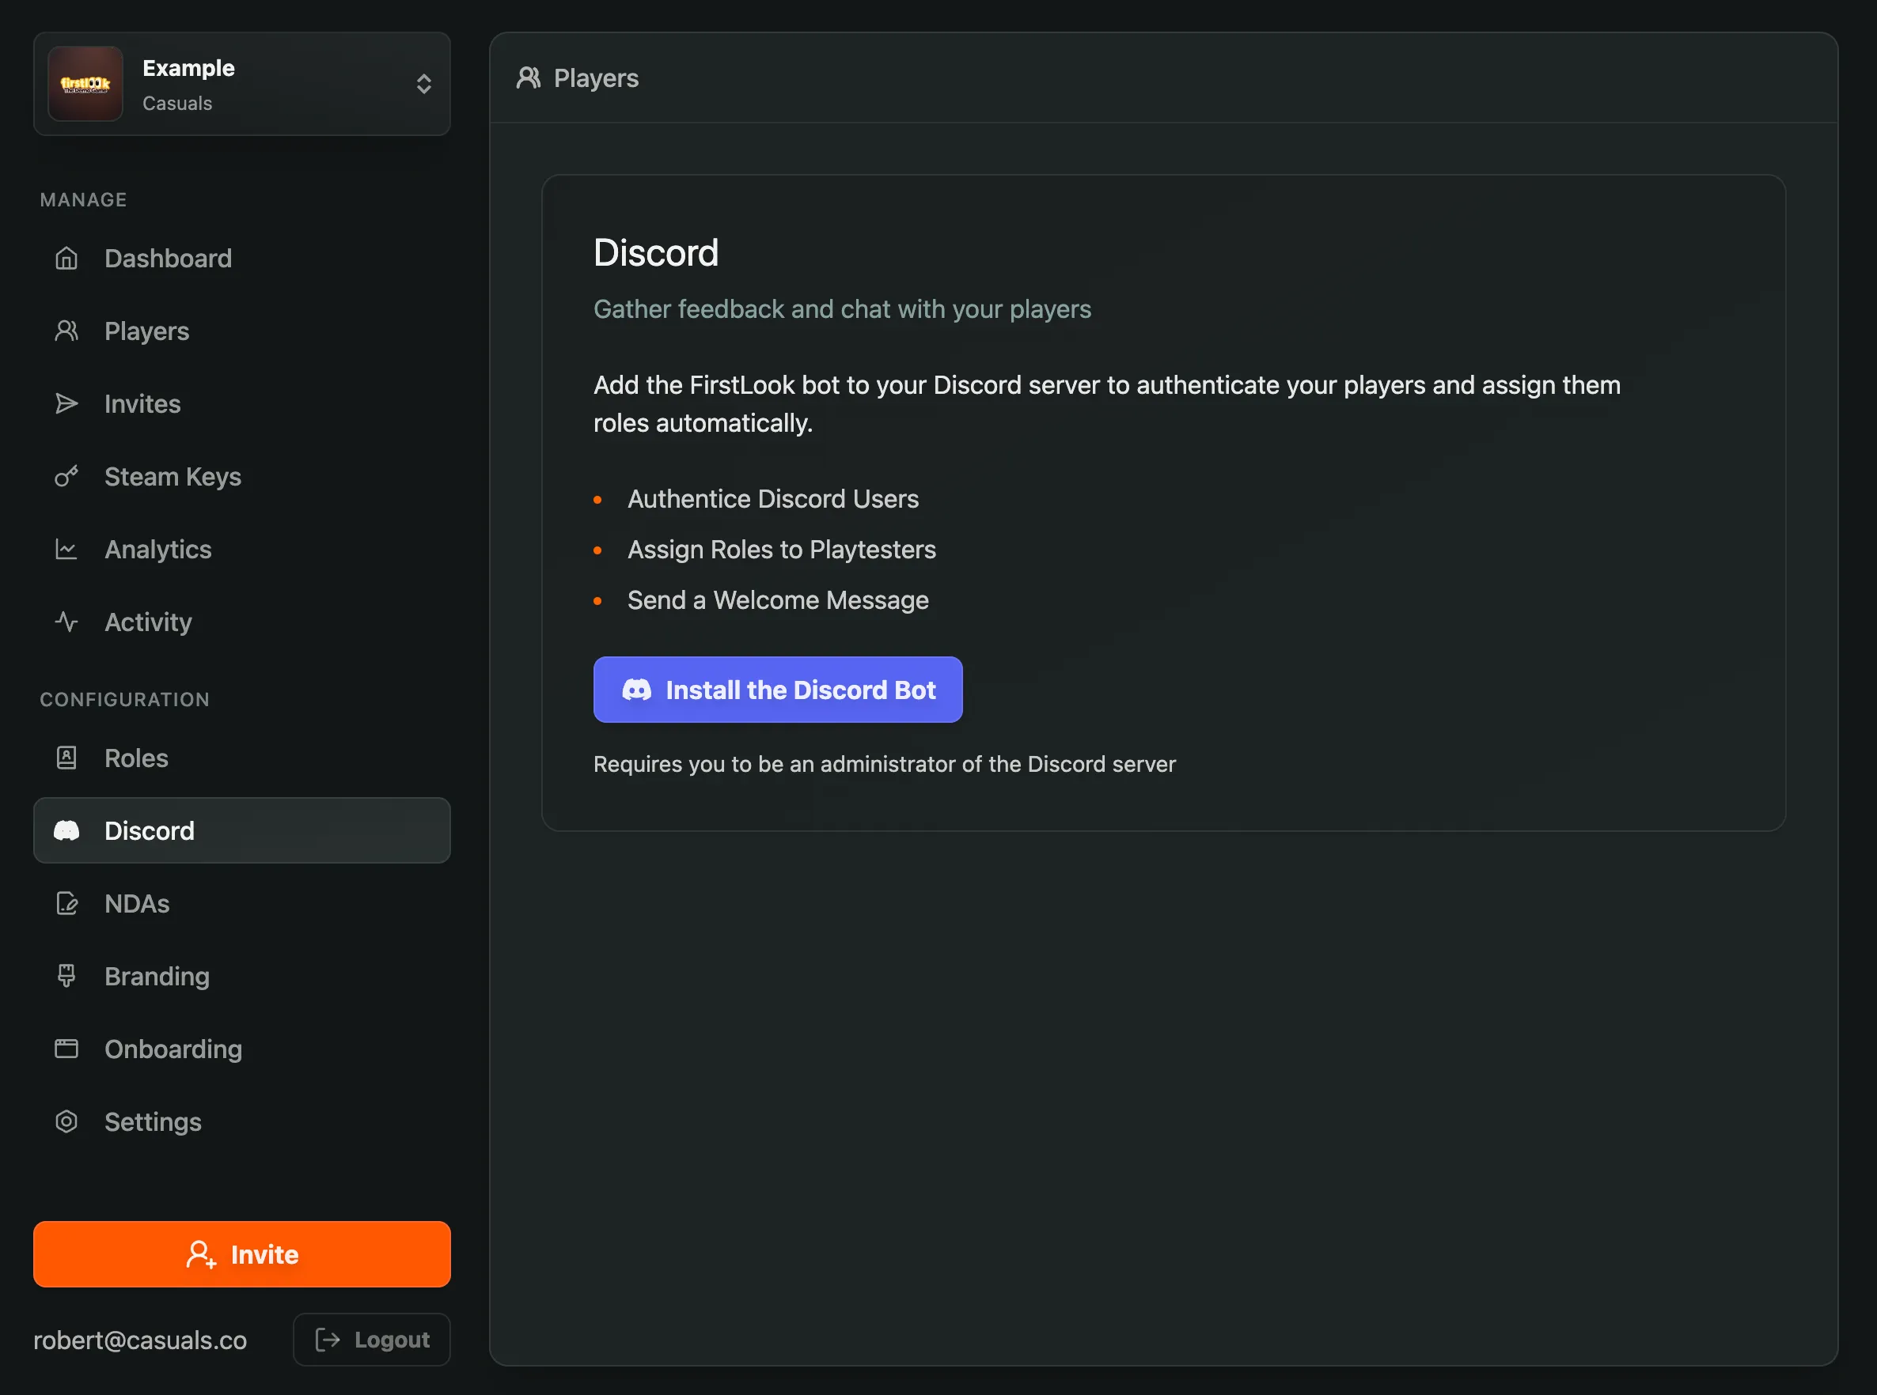Click 'Assign Roles to Playtesters' bullet text
This screenshot has width=1877, height=1395.
[781, 550]
